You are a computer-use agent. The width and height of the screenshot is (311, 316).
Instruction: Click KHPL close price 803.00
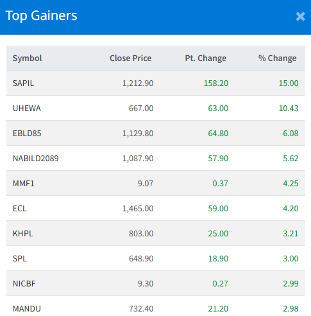(141, 233)
